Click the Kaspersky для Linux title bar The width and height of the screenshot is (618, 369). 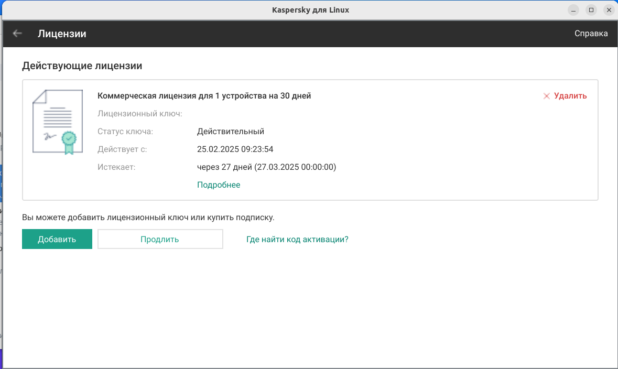(311, 10)
